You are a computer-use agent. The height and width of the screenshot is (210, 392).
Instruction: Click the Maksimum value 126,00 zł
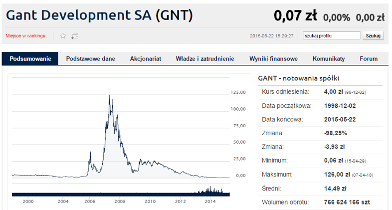(337, 175)
